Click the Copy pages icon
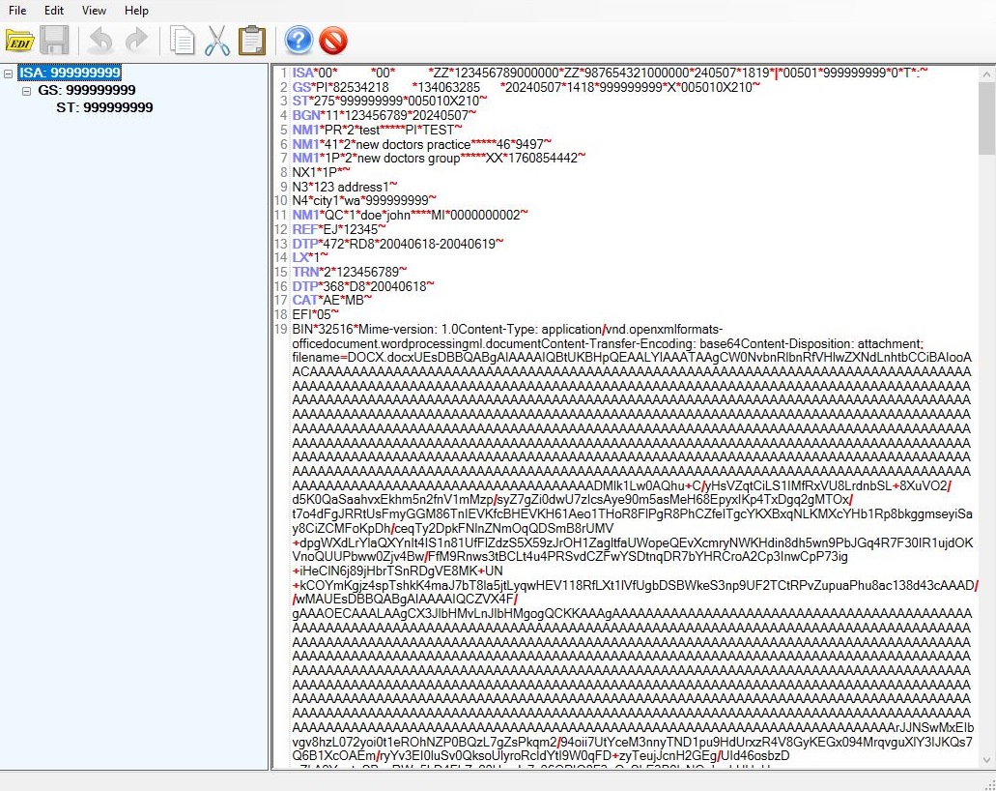The image size is (996, 791). click(183, 41)
